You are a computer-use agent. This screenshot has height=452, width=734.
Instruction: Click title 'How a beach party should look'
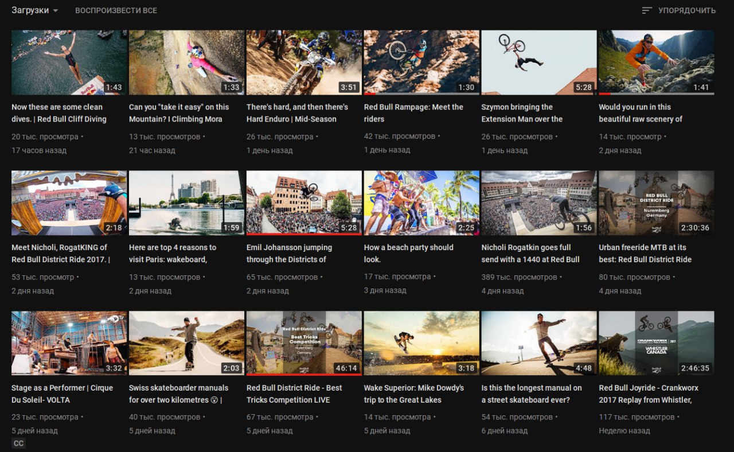click(408, 254)
